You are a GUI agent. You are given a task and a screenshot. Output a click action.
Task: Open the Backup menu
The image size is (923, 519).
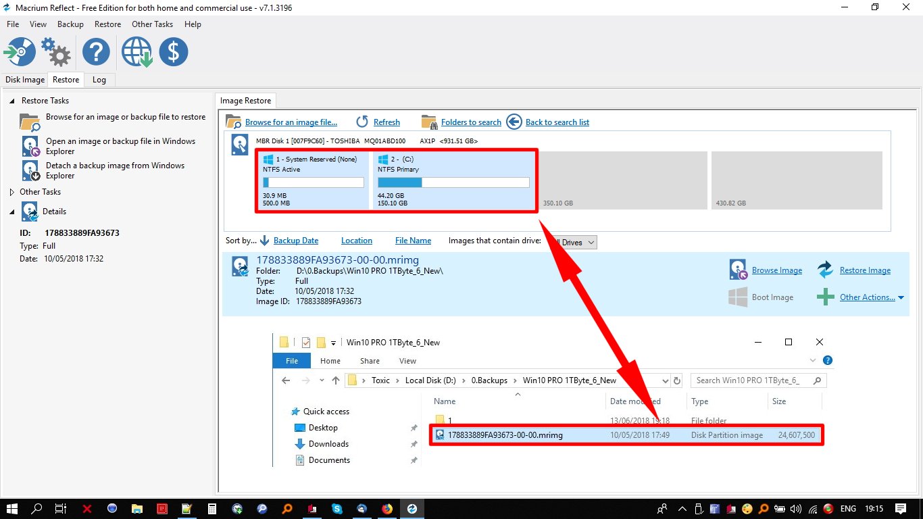click(x=70, y=24)
